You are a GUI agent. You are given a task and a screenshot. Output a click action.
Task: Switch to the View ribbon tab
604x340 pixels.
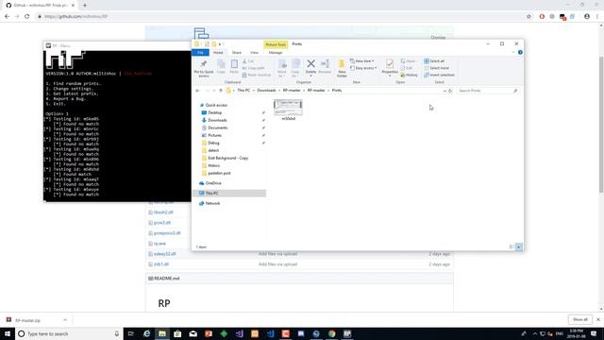254,53
